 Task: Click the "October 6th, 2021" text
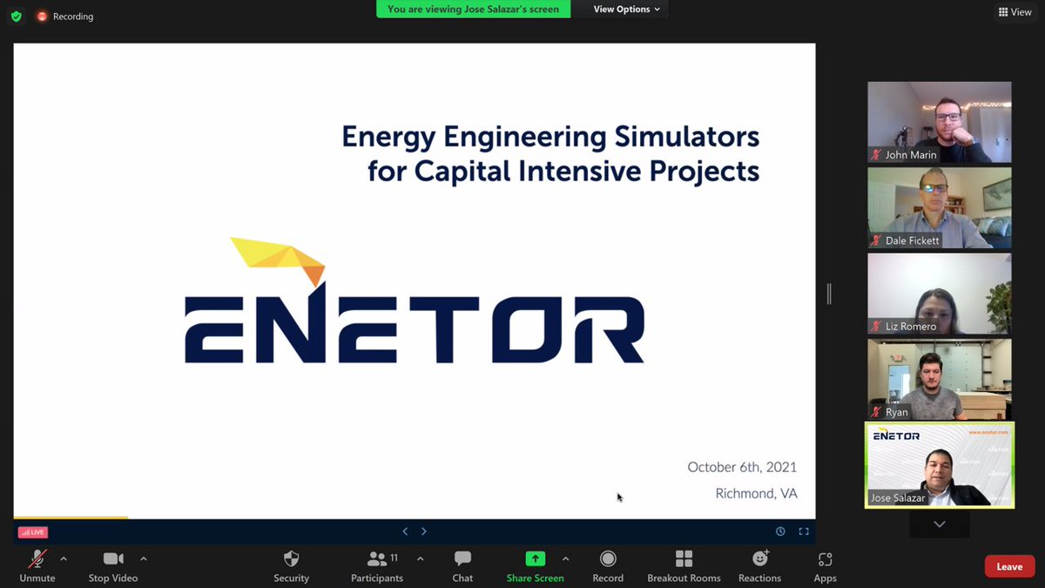[742, 467]
